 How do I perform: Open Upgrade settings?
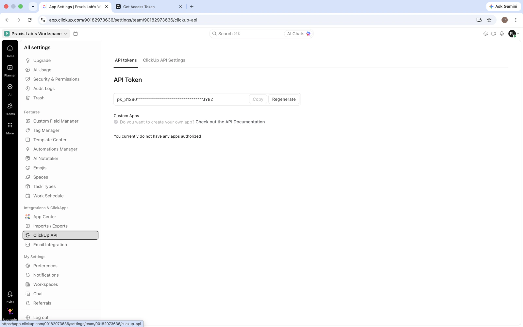point(60,60)
